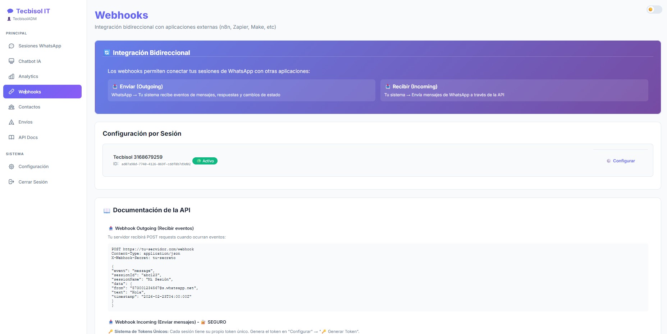Click the Analytics bar chart icon
The width and height of the screenshot is (667, 334).
coord(12,76)
